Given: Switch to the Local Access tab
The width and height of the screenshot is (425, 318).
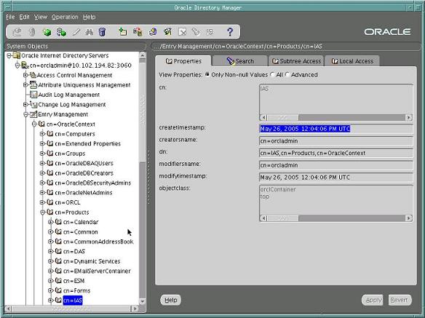Looking at the screenshot, I should tap(352, 61).
